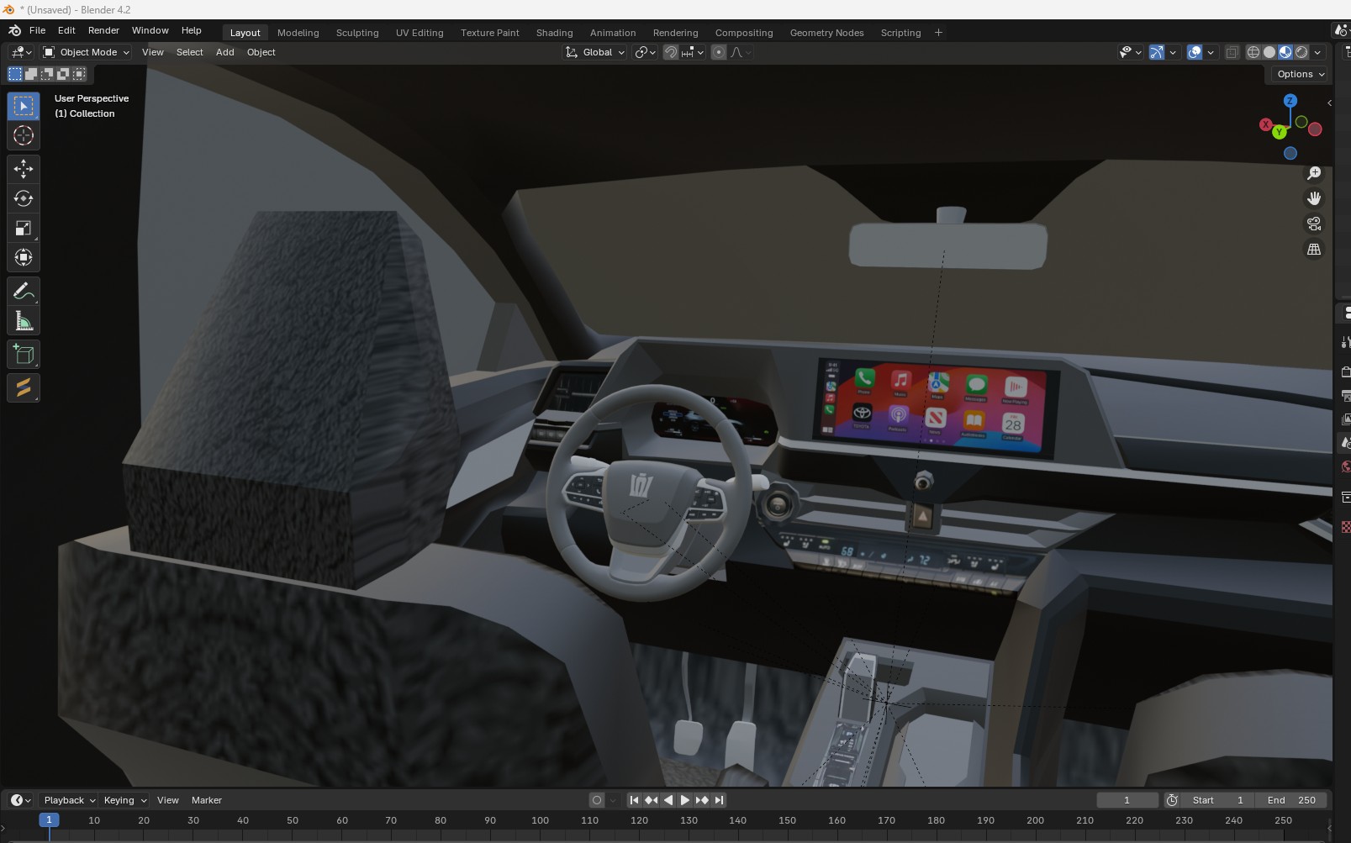Toggle X-ray display mode
Image resolution: width=1351 pixels, height=843 pixels.
(x=1232, y=52)
